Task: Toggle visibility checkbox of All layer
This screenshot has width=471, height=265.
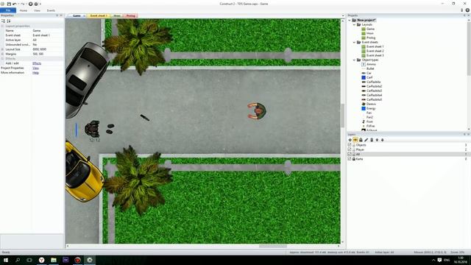Action: coord(350,154)
